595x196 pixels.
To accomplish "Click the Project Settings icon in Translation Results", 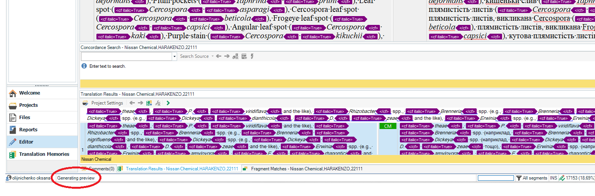I will point(86,103).
